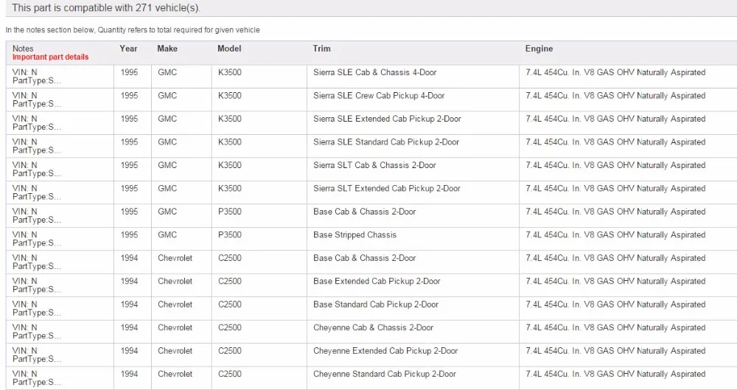Image resolution: width=737 pixels, height=390 pixels.
Task: Select Cheyenne Standard Cab Pickup 2-Door trim
Action: (x=385, y=374)
